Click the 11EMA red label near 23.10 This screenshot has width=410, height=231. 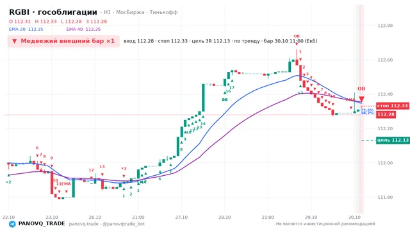tap(63, 184)
